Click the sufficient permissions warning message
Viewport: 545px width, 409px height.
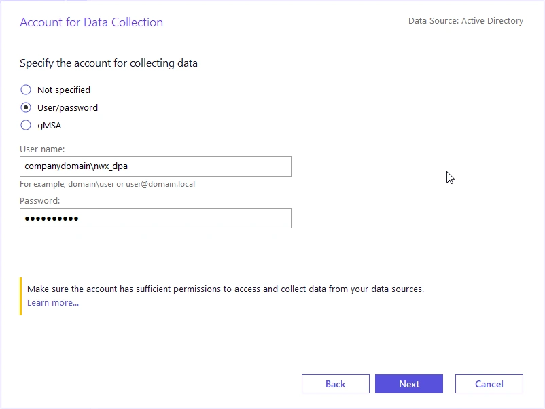tap(226, 289)
